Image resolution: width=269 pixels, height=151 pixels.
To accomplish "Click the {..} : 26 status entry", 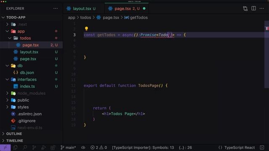I will coord(185,147).
